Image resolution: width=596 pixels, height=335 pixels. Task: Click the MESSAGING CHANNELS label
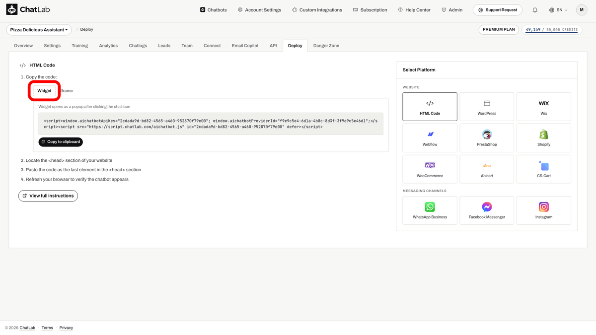(x=425, y=191)
